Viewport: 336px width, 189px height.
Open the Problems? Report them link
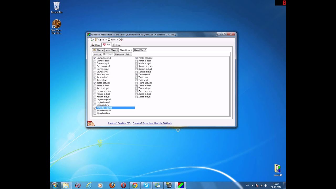point(152,123)
